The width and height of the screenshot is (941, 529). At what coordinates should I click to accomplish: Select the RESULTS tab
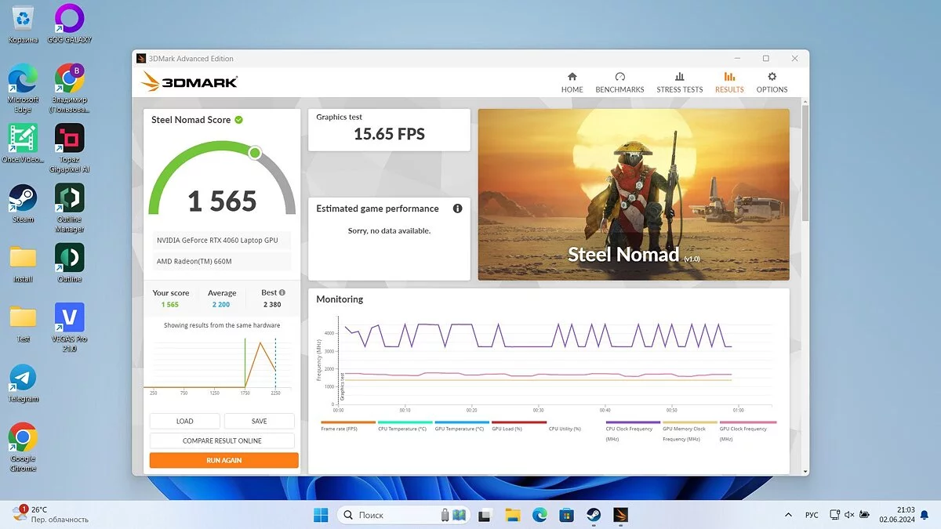729,82
